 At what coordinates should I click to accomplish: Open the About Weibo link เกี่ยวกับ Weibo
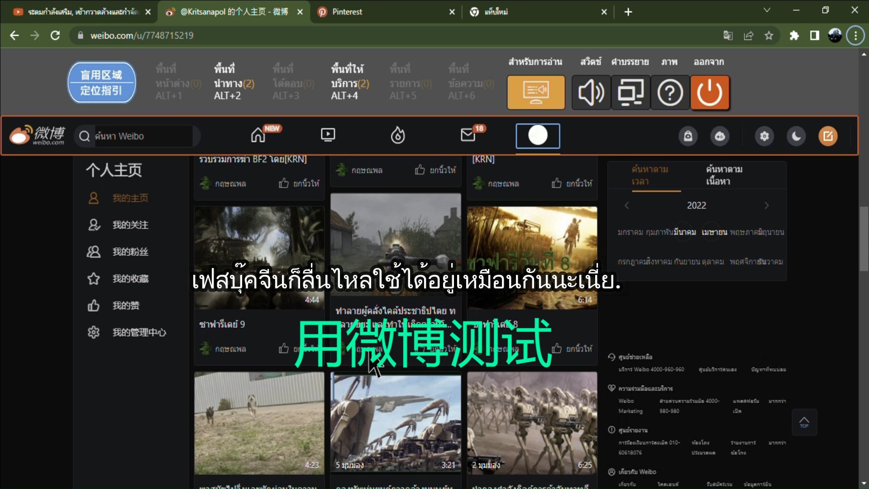(637, 472)
